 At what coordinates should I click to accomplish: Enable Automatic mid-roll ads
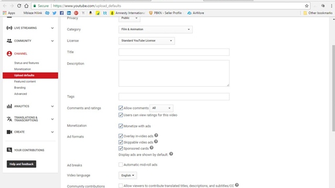pos(121,164)
